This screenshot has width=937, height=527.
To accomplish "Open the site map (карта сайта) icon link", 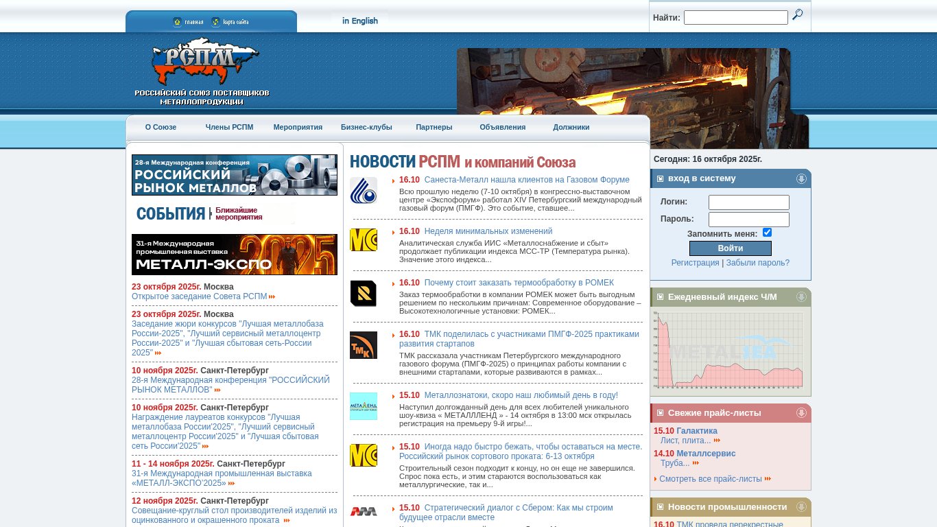I will coord(230,22).
